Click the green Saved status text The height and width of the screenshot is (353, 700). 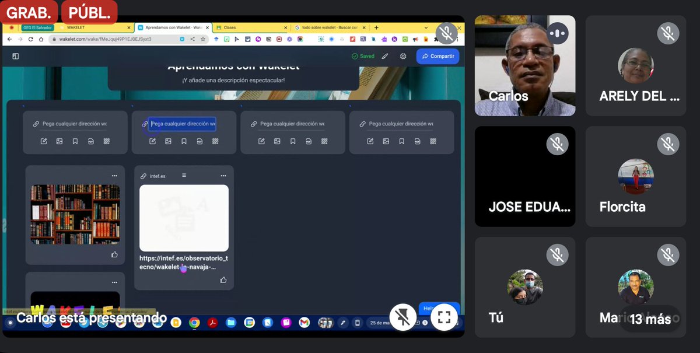click(367, 57)
